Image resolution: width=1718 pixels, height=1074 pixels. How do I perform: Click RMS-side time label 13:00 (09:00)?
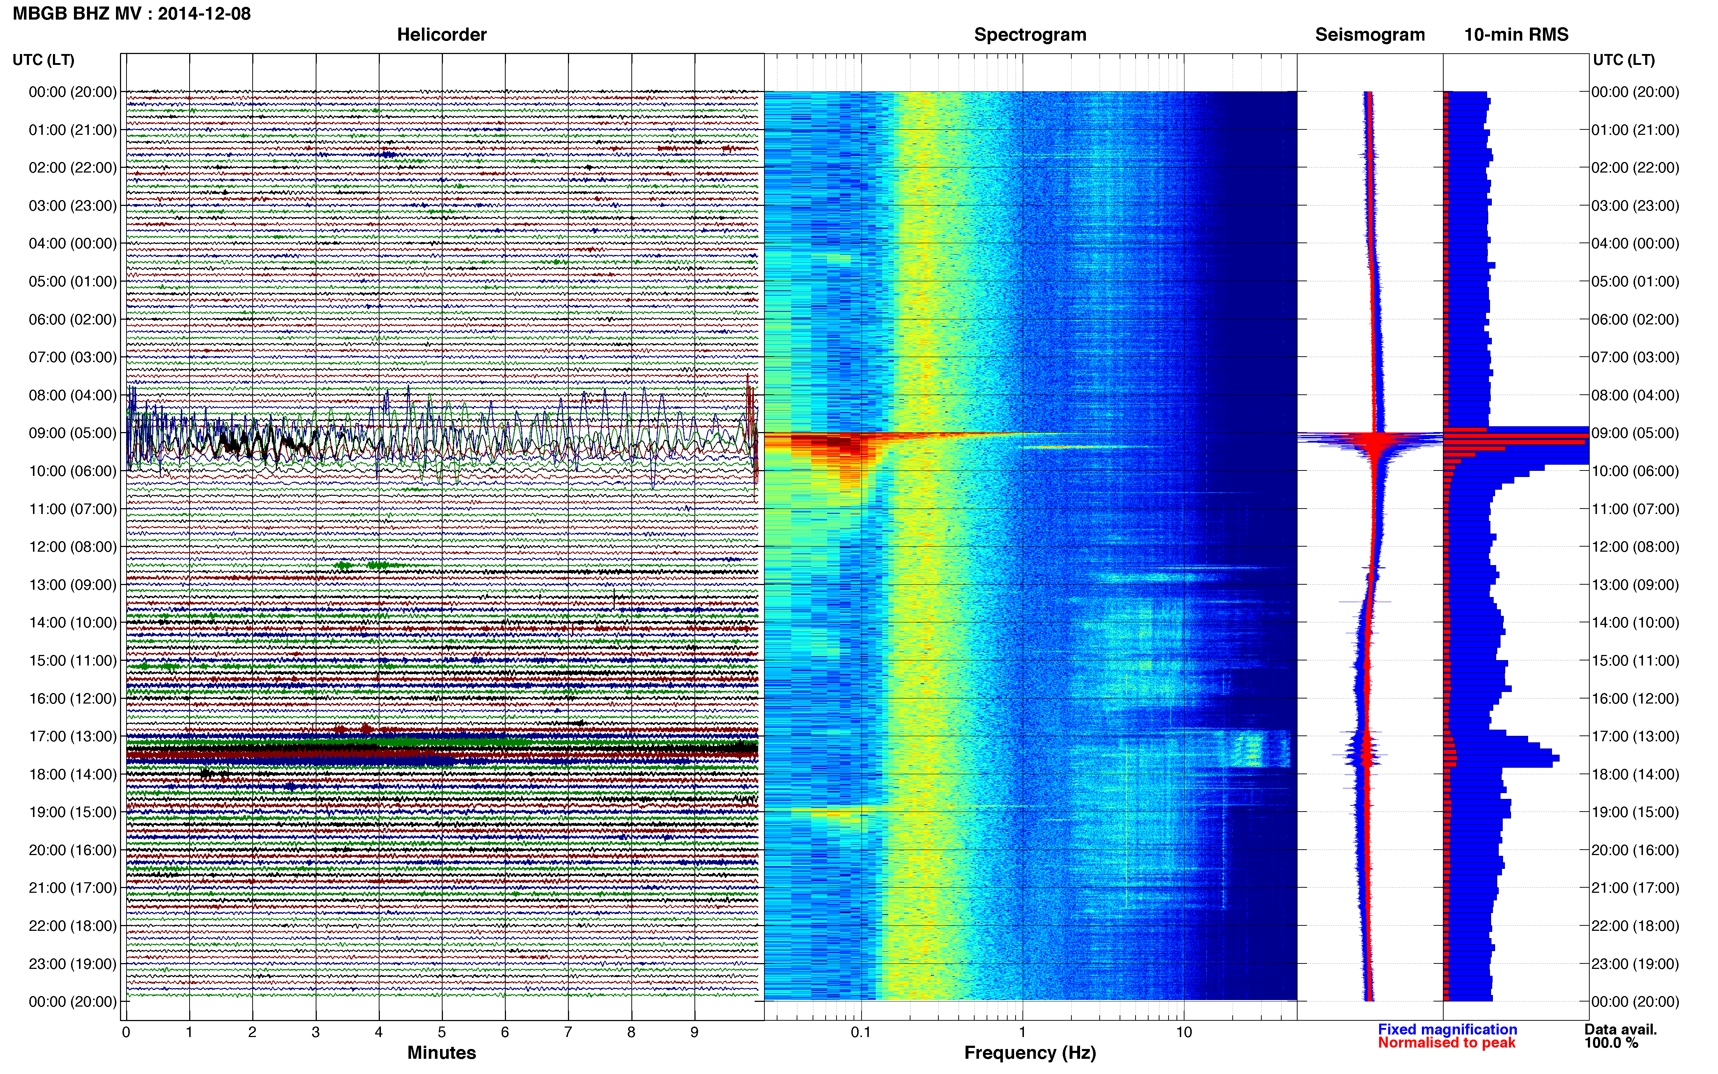(1635, 585)
